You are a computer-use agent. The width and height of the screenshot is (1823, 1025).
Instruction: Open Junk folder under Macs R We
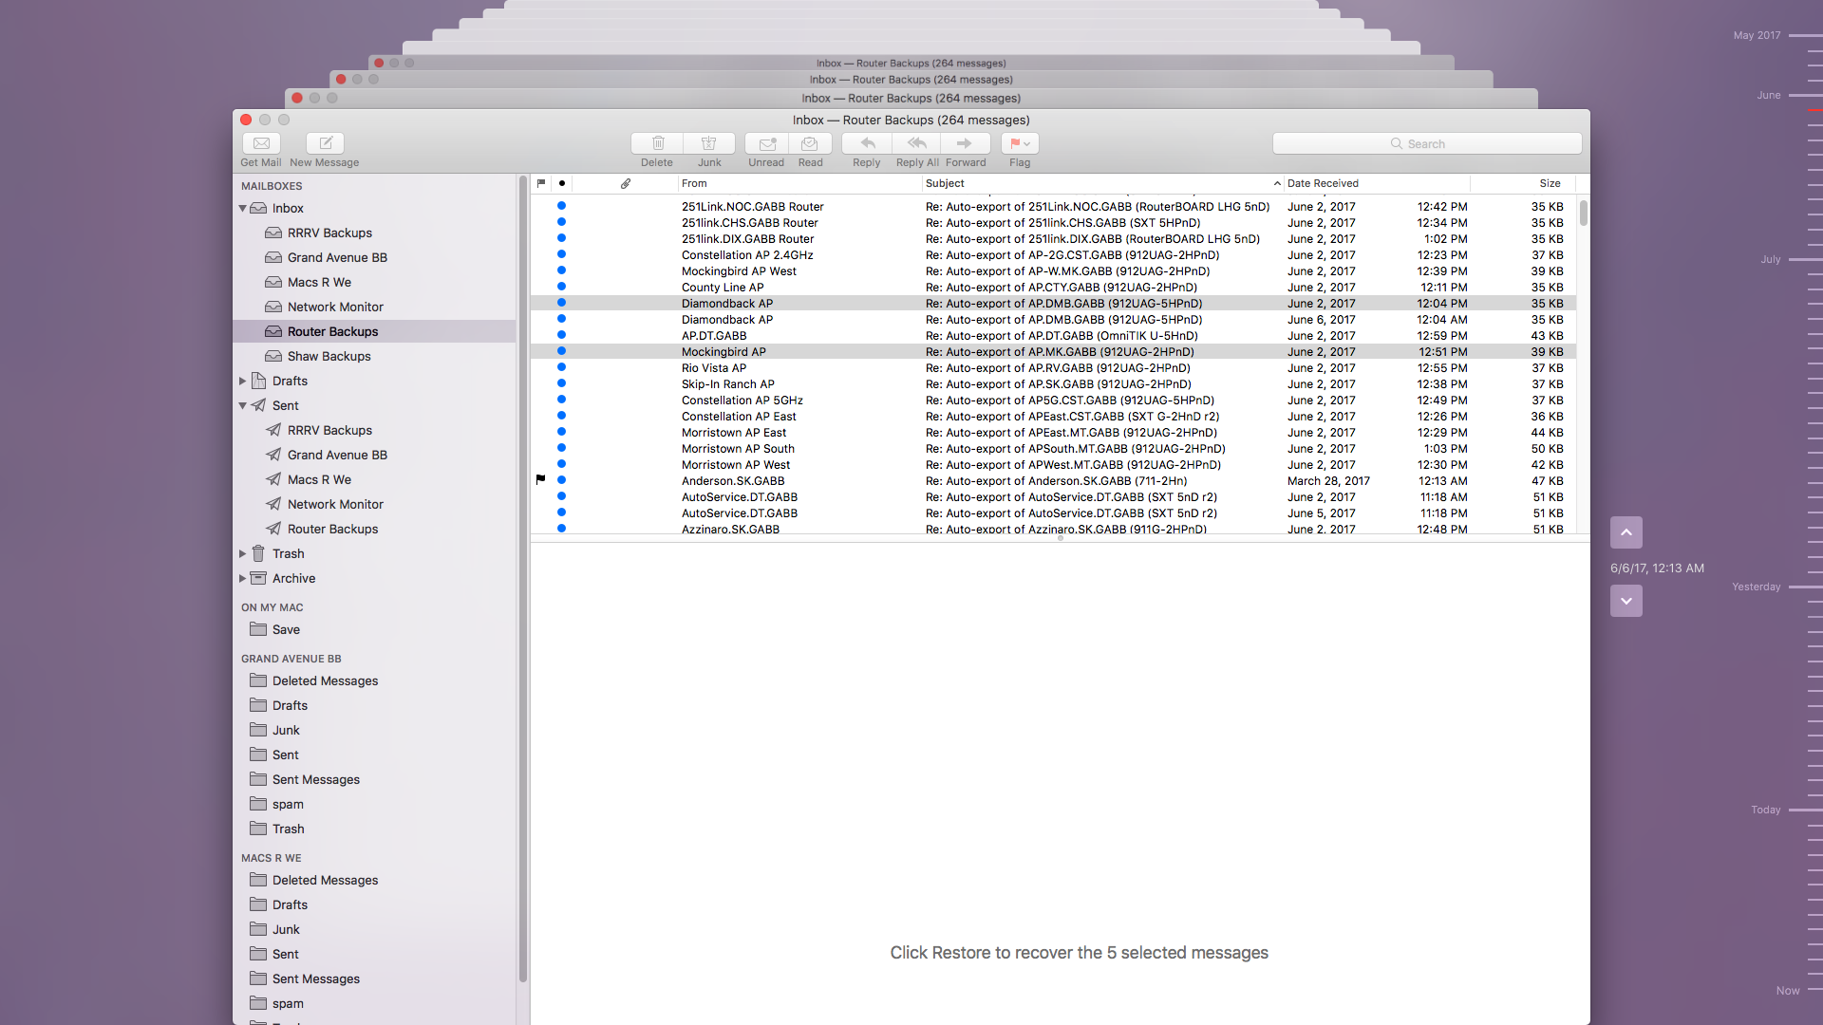[374, 929]
